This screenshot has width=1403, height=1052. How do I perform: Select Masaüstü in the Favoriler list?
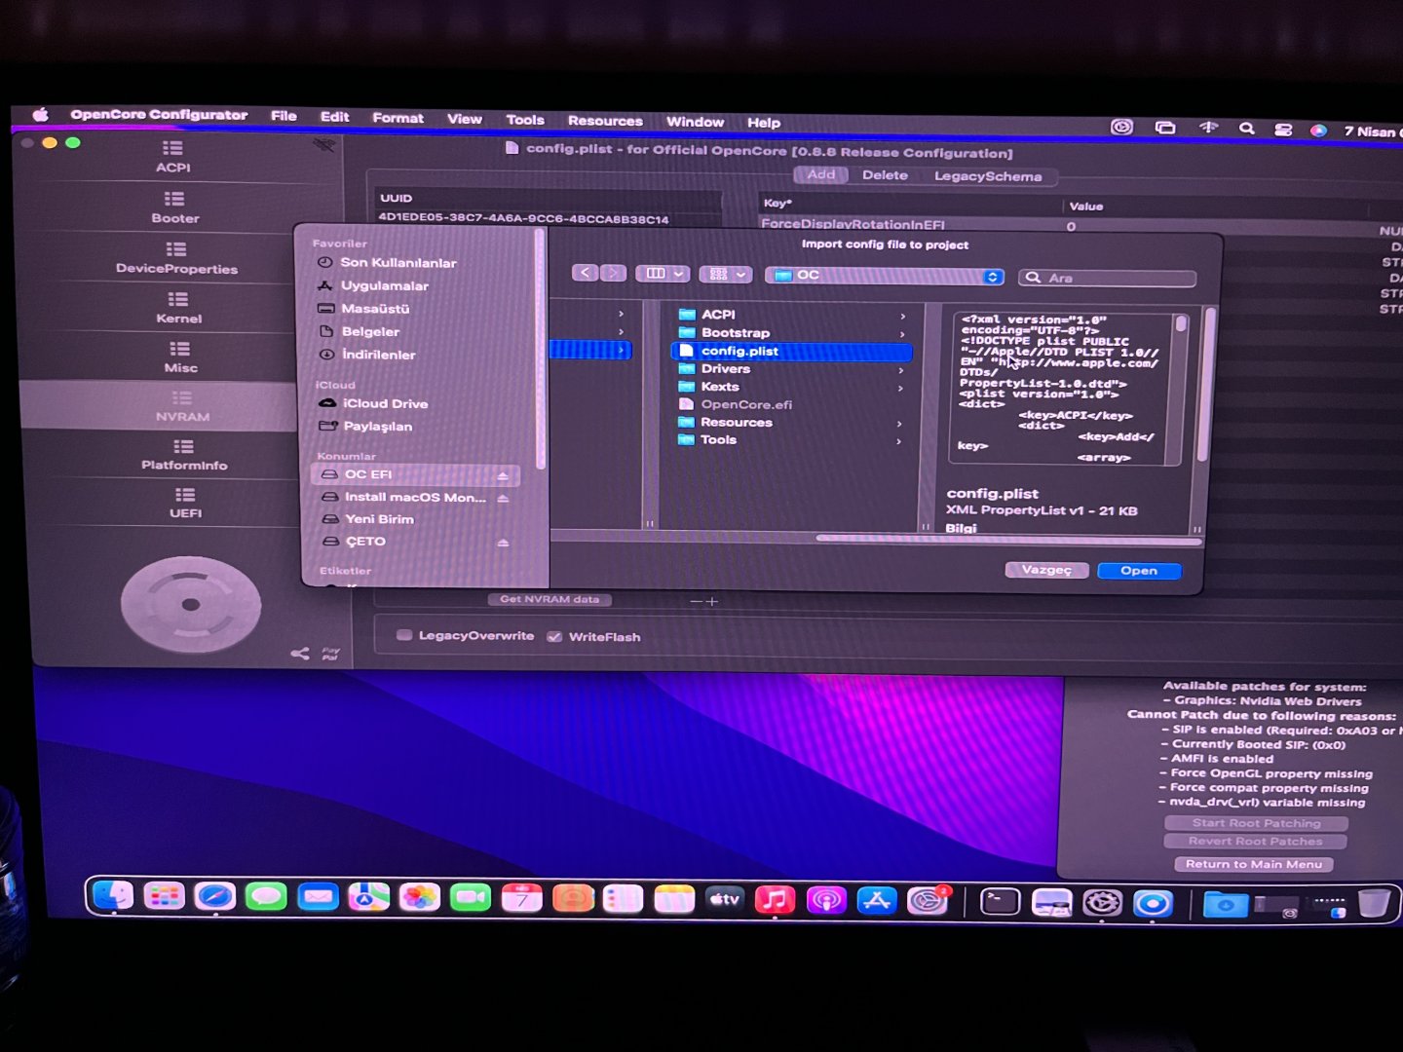click(x=375, y=308)
